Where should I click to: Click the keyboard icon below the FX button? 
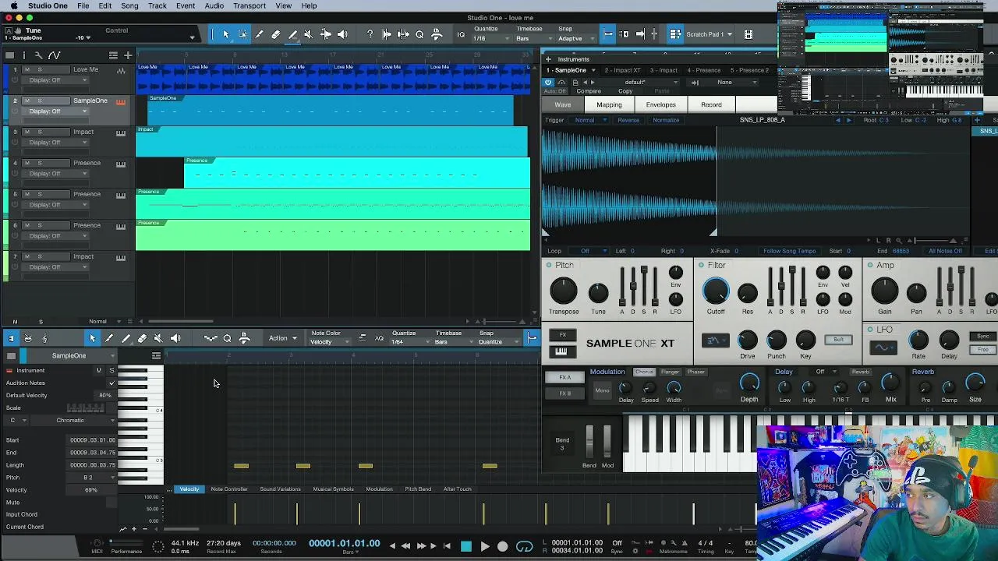(561, 352)
